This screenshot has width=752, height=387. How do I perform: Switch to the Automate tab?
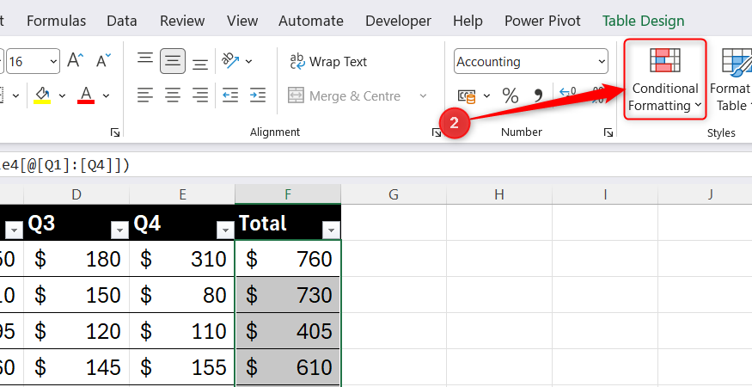[x=311, y=21]
